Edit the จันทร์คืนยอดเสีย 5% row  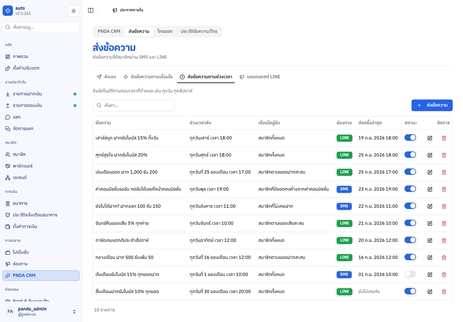pos(430,223)
